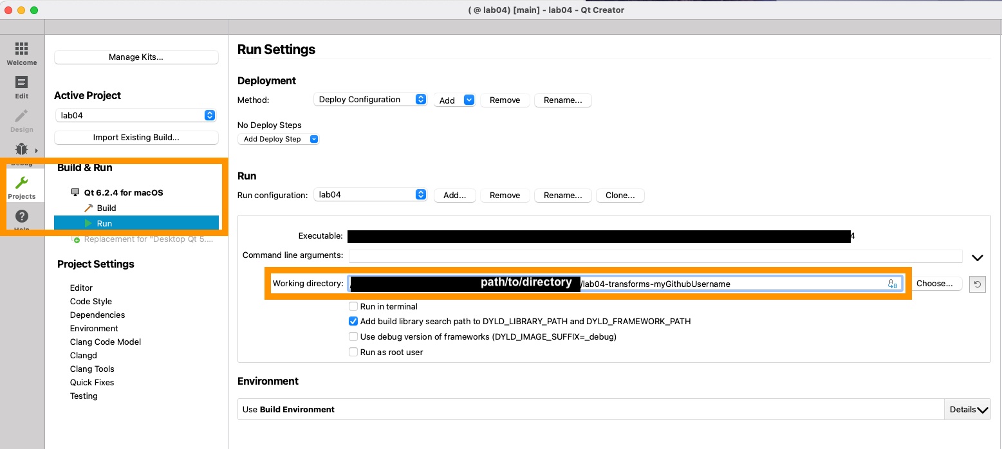The image size is (1002, 449).
Task: Expand Environment Details
Action: pos(967,410)
